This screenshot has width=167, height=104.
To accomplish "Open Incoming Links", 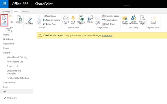I will click(110, 20).
